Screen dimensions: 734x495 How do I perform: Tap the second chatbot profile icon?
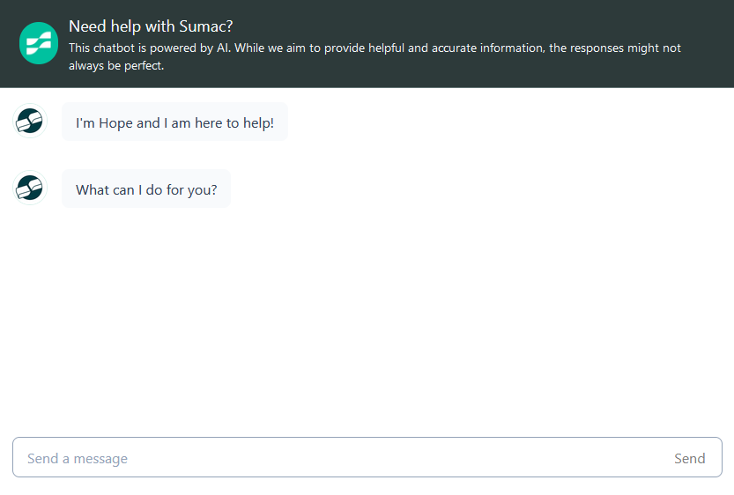click(x=30, y=188)
